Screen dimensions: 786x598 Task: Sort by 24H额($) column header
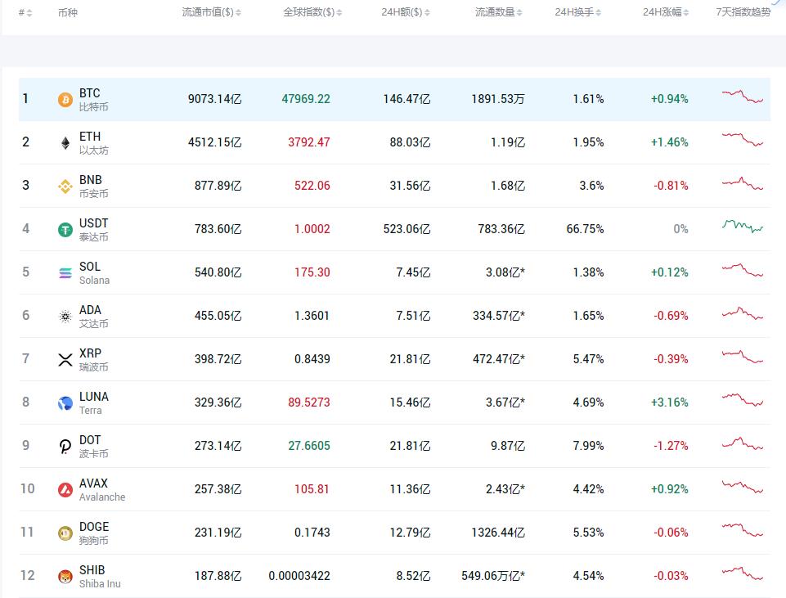pyautogui.click(x=406, y=12)
